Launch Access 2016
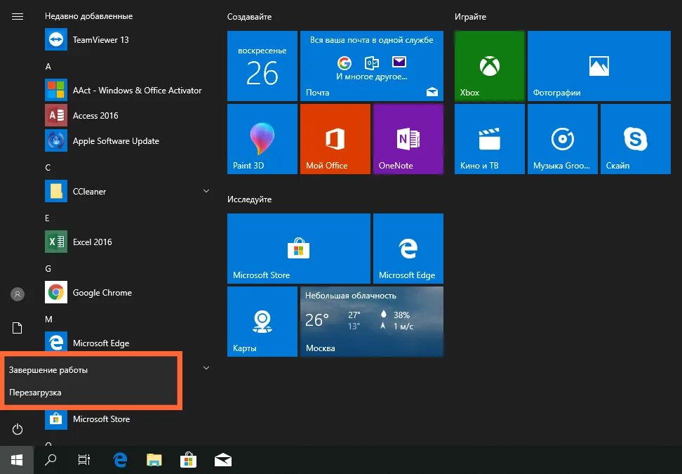 point(128,115)
